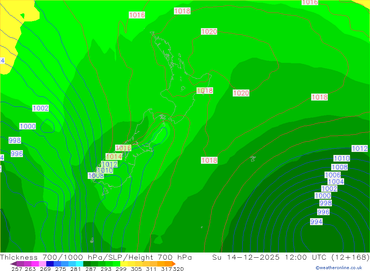Click the forecast date 'Su 14-12-2025 12:00 UTC'
370x271 pixels.
coord(269,257)
